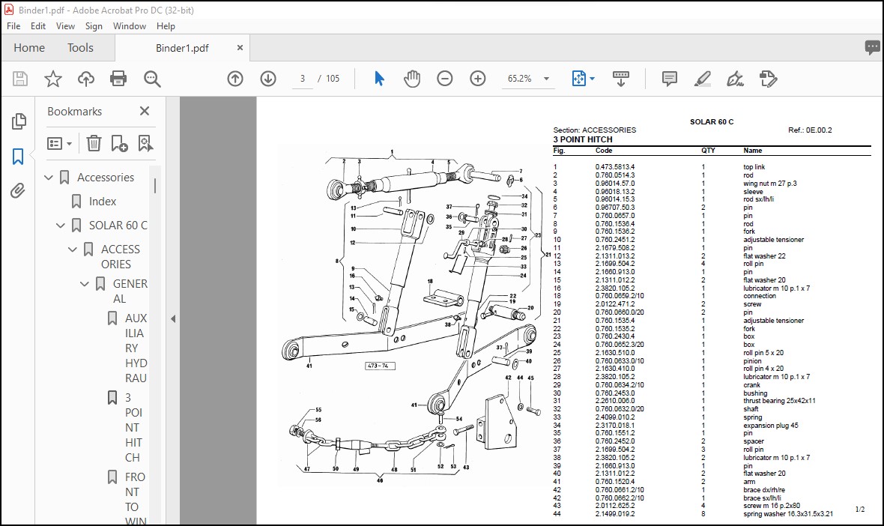Zoom in with the plus button
The image size is (884, 526).
tap(477, 79)
